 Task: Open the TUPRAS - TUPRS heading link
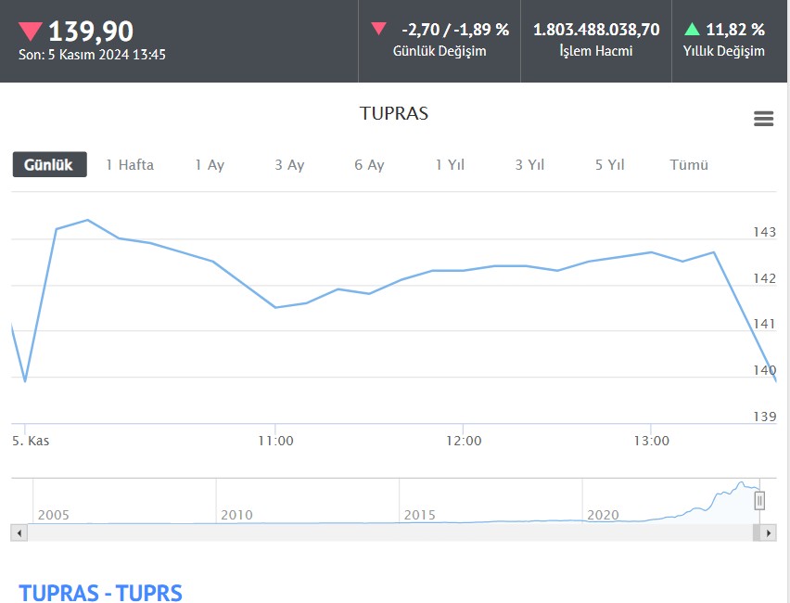click(100, 593)
